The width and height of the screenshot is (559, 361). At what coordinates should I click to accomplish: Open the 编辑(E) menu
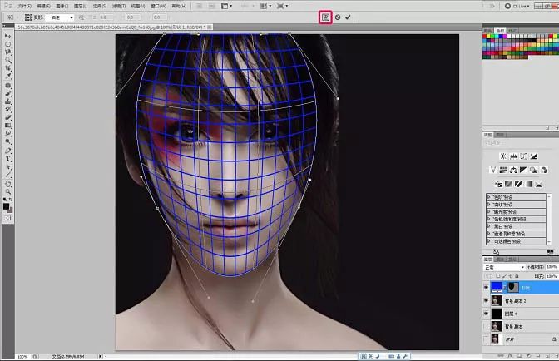[x=43, y=6]
